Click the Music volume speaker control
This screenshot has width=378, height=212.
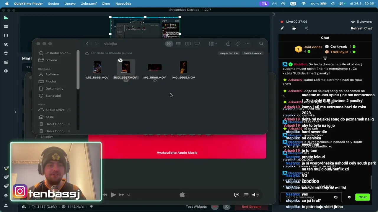click(x=255, y=195)
